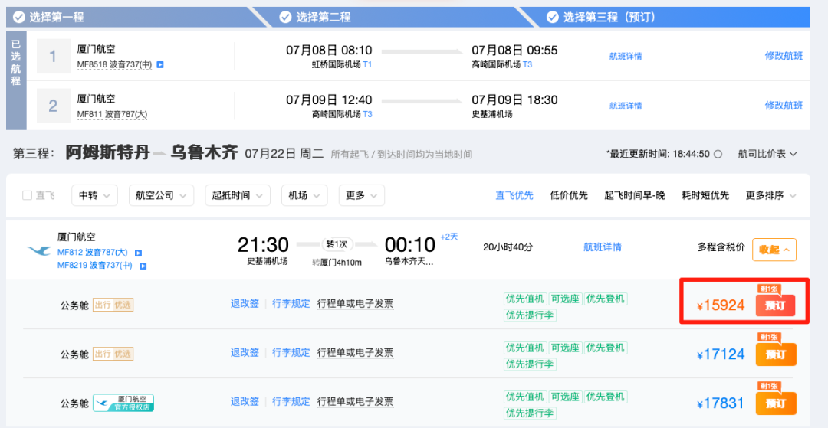The height and width of the screenshot is (428, 828).
Task: Click the MF8518 波音737(中) flight number text
Action: 114,65
